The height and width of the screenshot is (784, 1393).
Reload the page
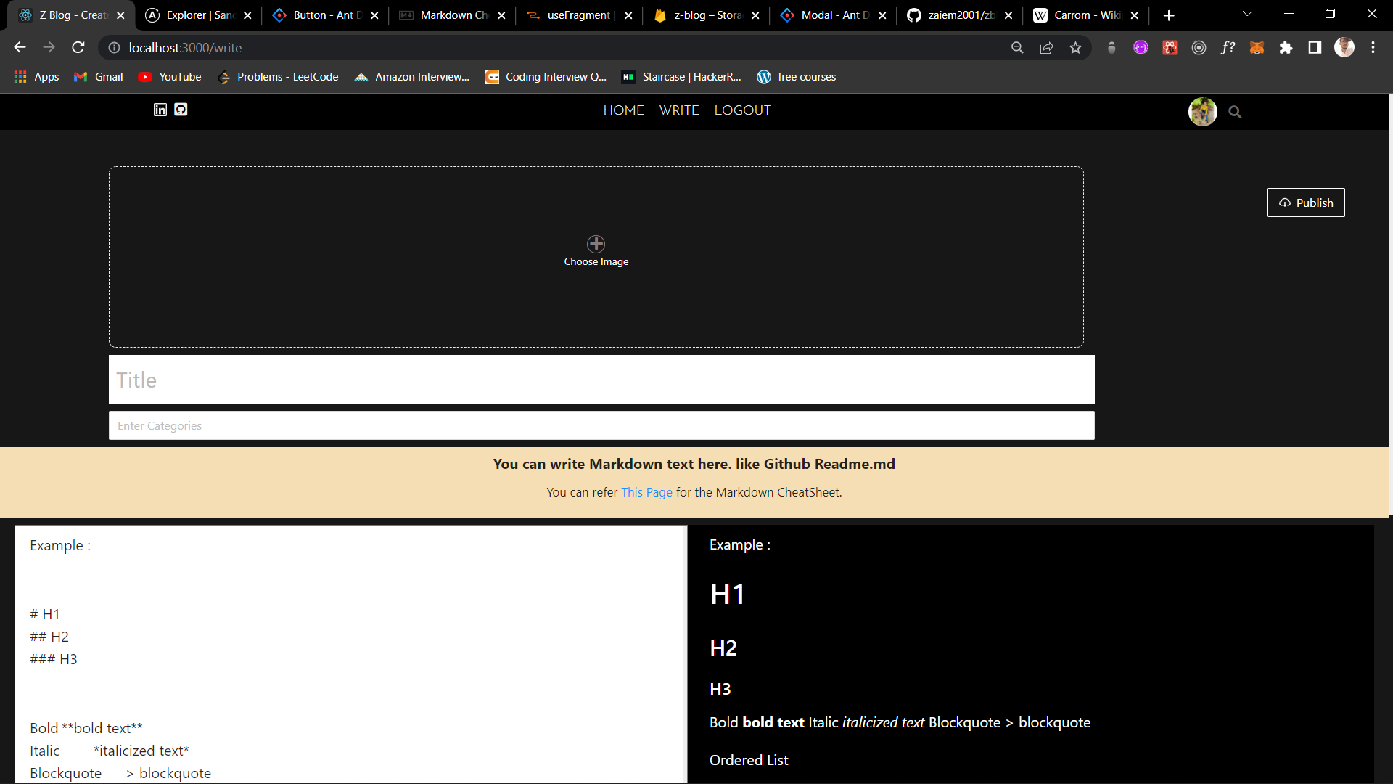click(x=78, y=48)
